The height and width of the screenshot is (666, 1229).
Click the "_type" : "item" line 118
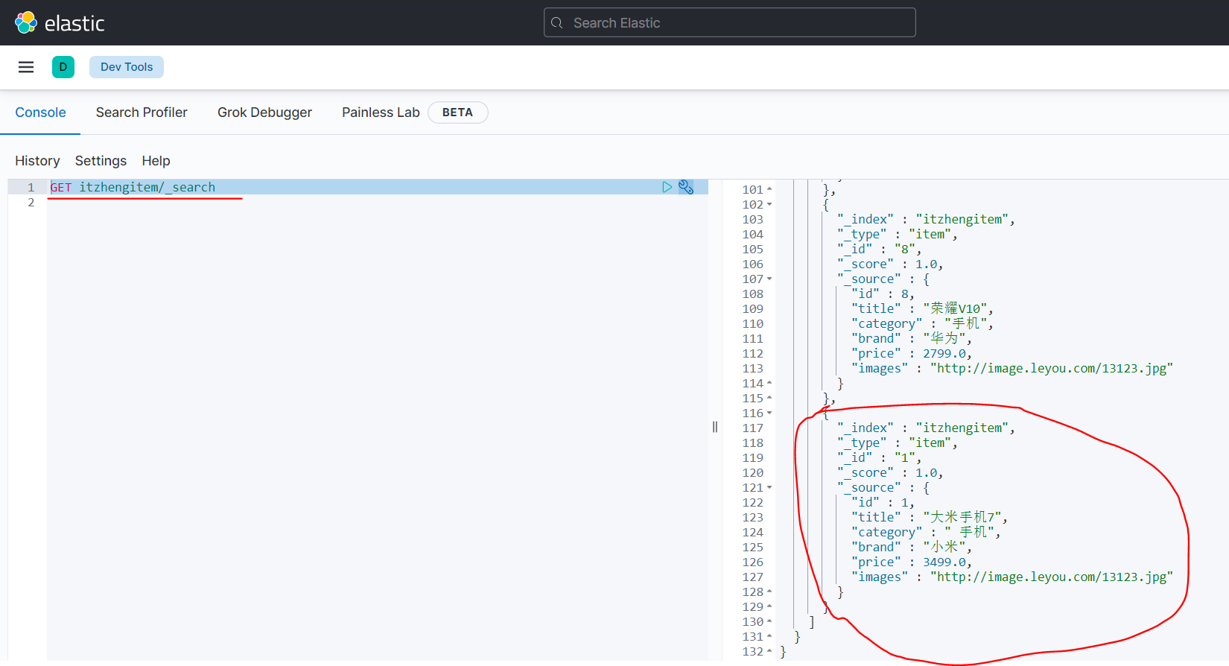[x=897, y=443]
